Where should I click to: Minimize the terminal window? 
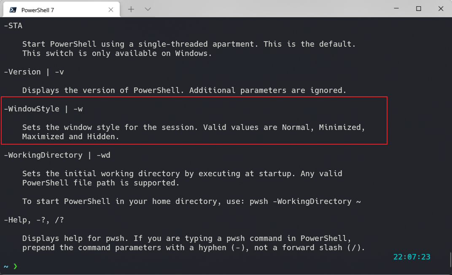pyautogui.click(x=396, y=9)
